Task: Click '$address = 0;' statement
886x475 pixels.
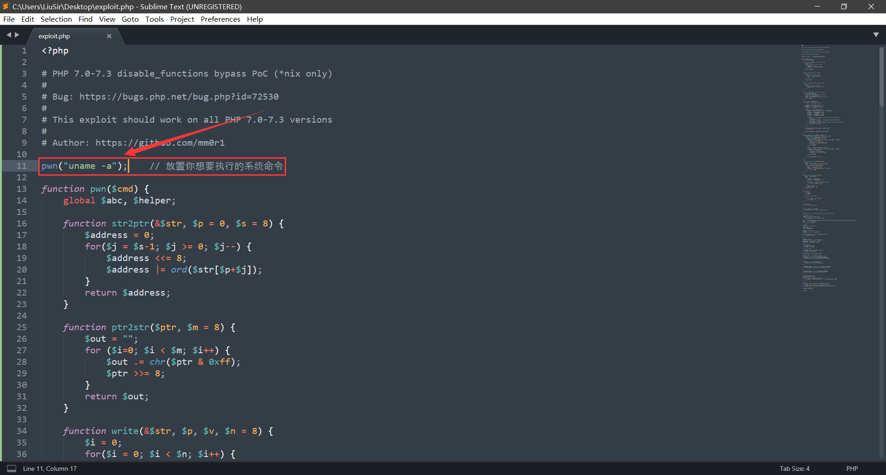Action: [x=120, y=235]
